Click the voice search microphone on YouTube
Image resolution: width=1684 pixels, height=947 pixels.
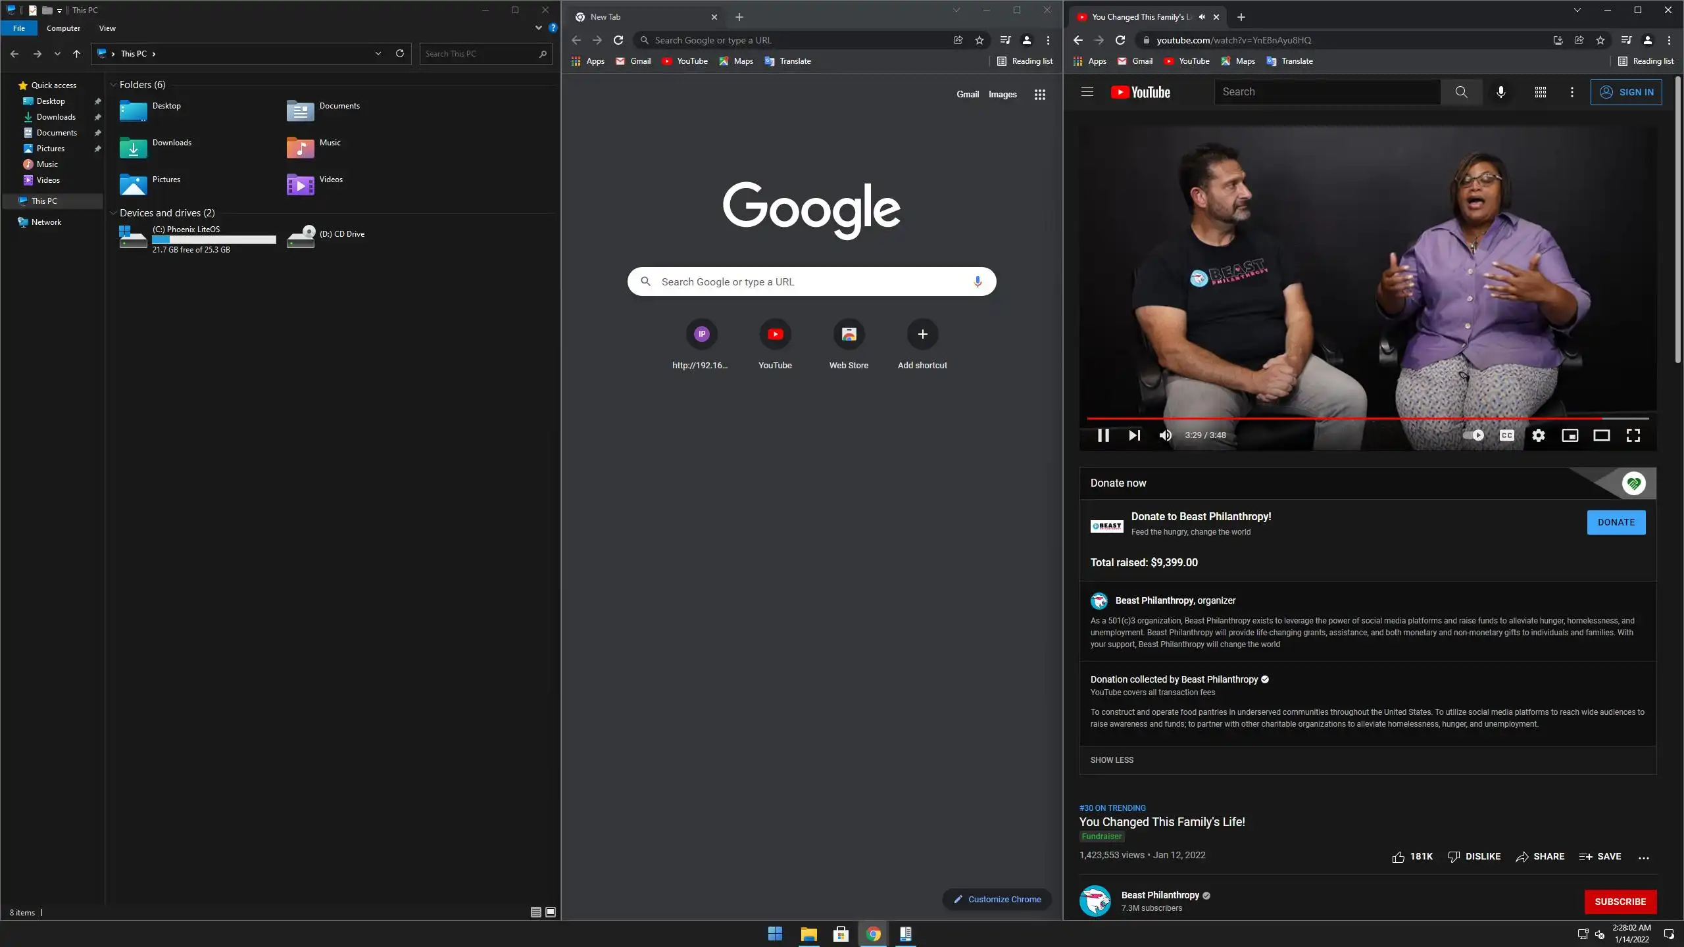(1500, 92)
